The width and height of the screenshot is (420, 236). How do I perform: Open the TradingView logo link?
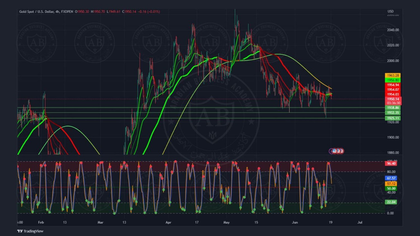click(x=30, y=231)
